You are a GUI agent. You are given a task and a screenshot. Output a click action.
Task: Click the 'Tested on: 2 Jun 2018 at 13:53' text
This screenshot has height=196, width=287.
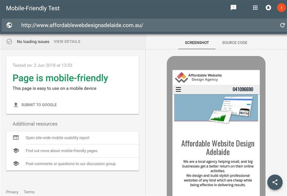click(x=42, y=65)
